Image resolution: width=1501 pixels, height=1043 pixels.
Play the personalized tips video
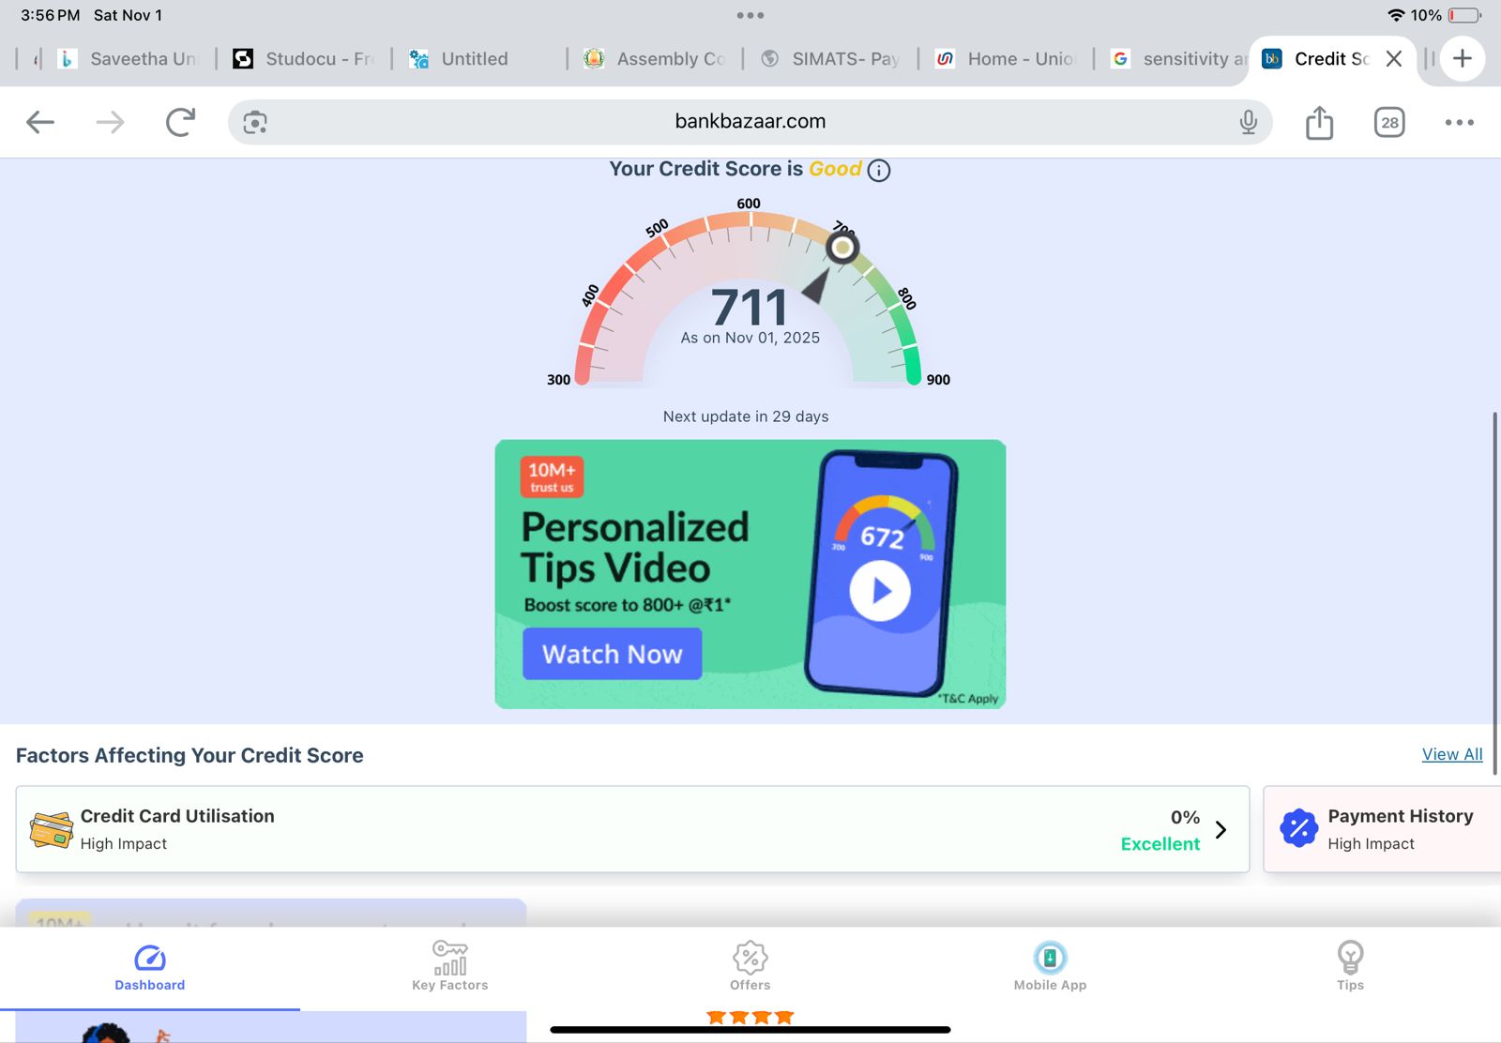(x=880, y=591)
